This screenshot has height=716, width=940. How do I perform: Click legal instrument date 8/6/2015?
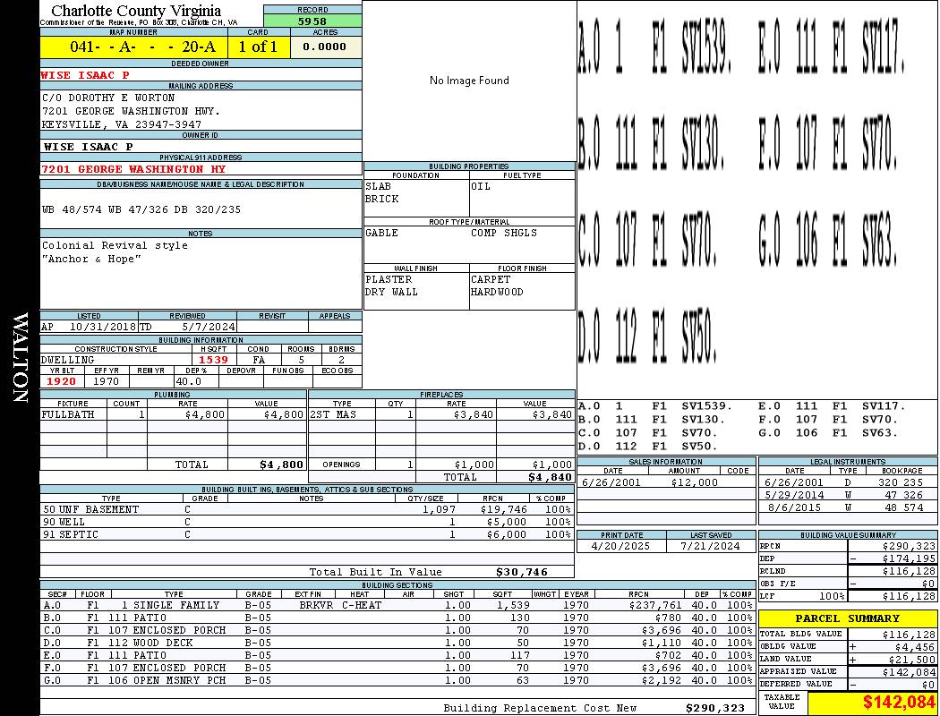[x=794, y=507]
